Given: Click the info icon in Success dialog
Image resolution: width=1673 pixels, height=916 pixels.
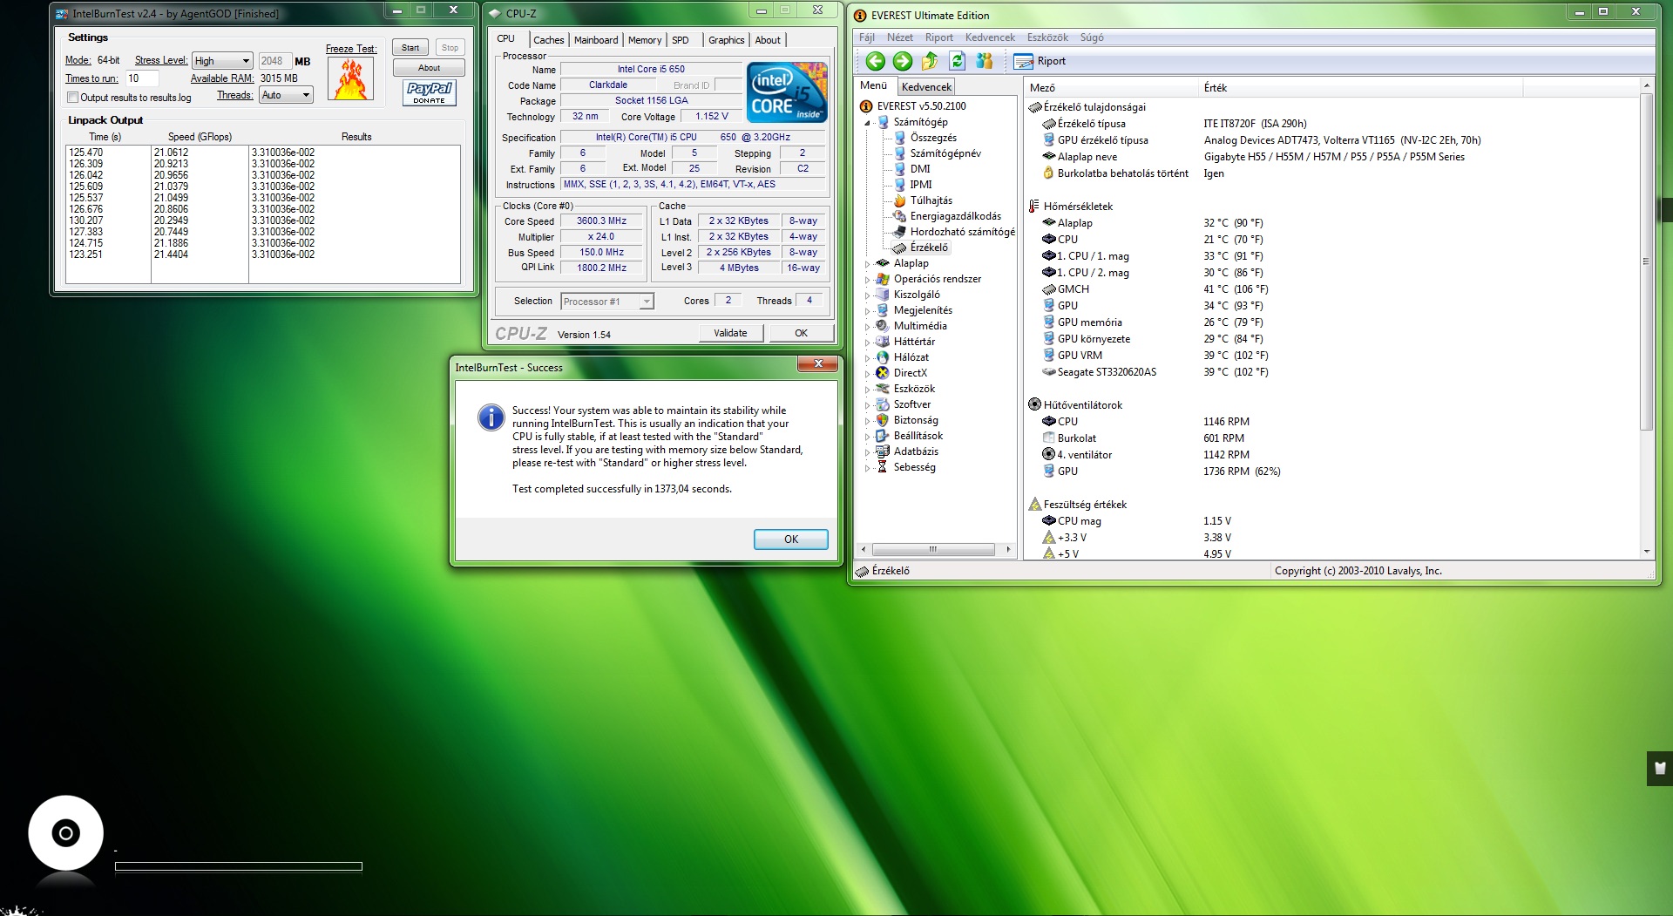Looking at the screenshot, I should click(491, 417).
